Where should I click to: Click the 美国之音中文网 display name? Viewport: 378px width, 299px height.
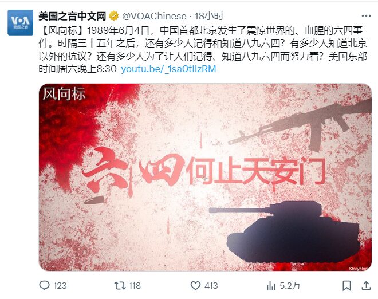click(72, 17)
